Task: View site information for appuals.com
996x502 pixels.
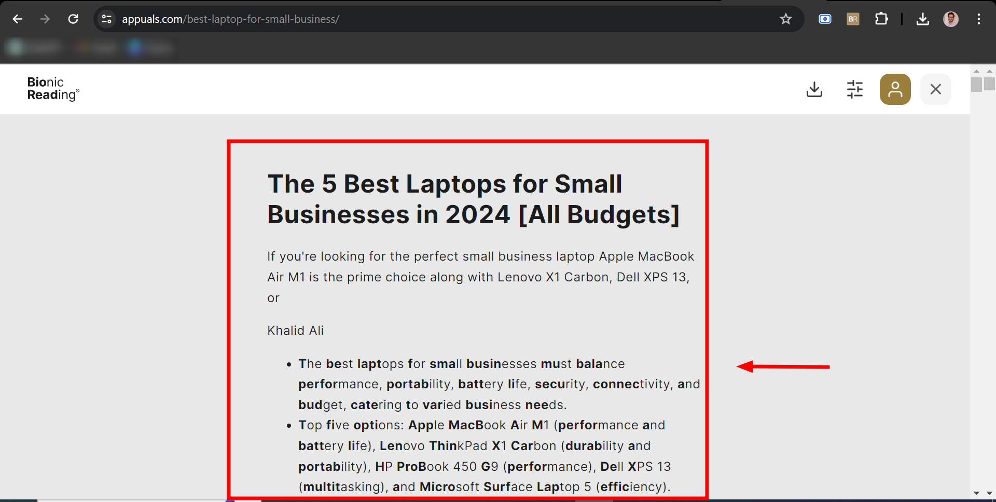Action: [x=107, y=19]
